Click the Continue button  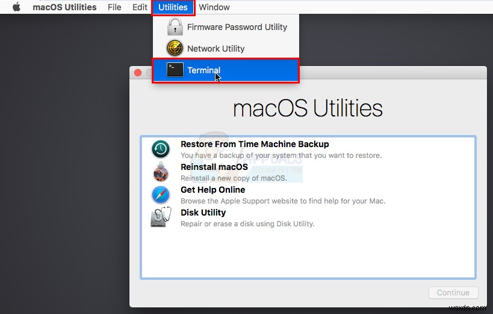pyautogui.click(x=453, y=292)
